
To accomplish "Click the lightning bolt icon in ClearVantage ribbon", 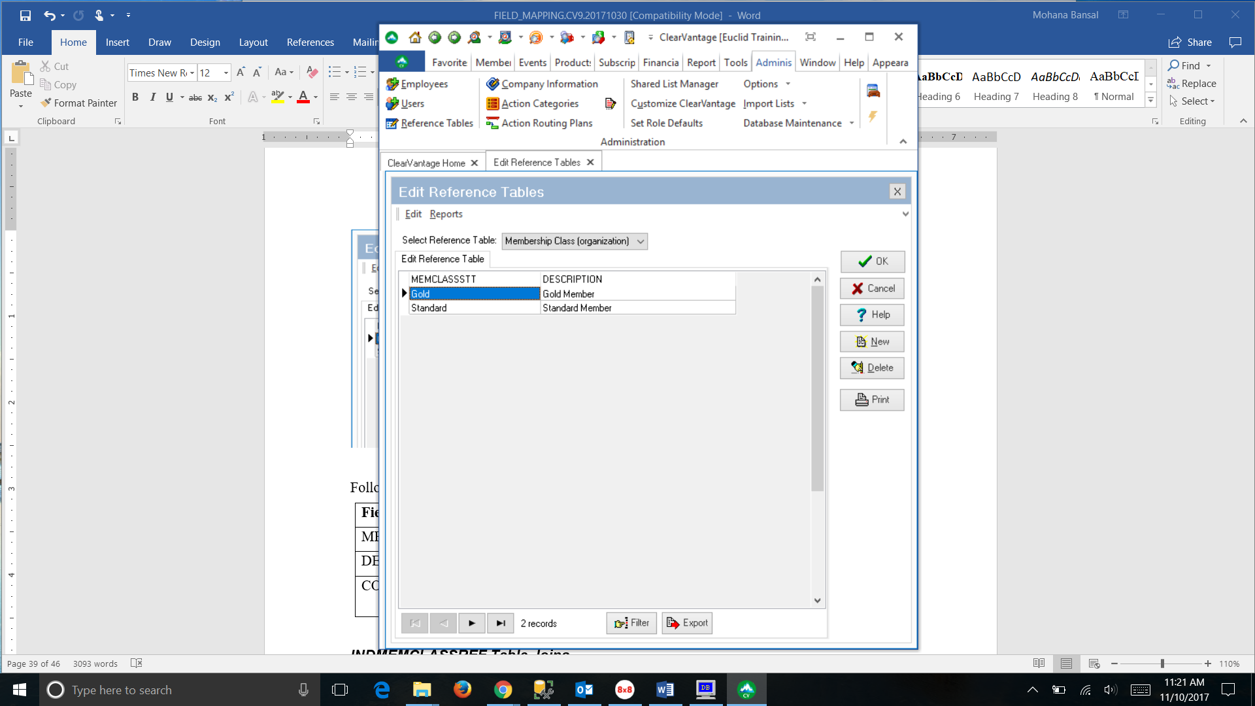I will pos(873,116).
